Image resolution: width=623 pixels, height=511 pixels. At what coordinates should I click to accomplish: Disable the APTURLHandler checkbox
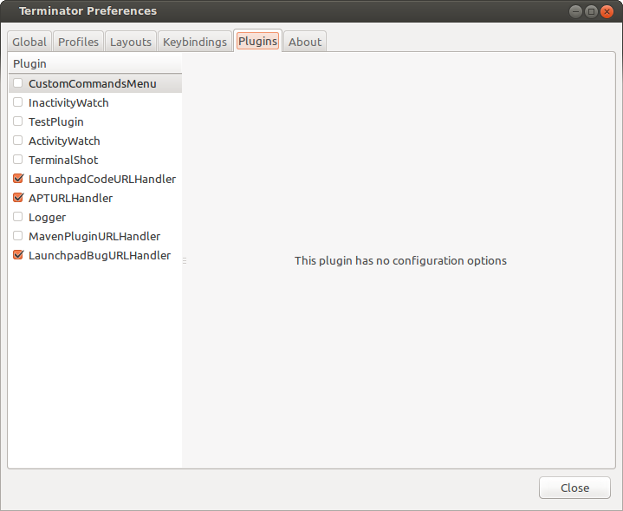(18, 198)
